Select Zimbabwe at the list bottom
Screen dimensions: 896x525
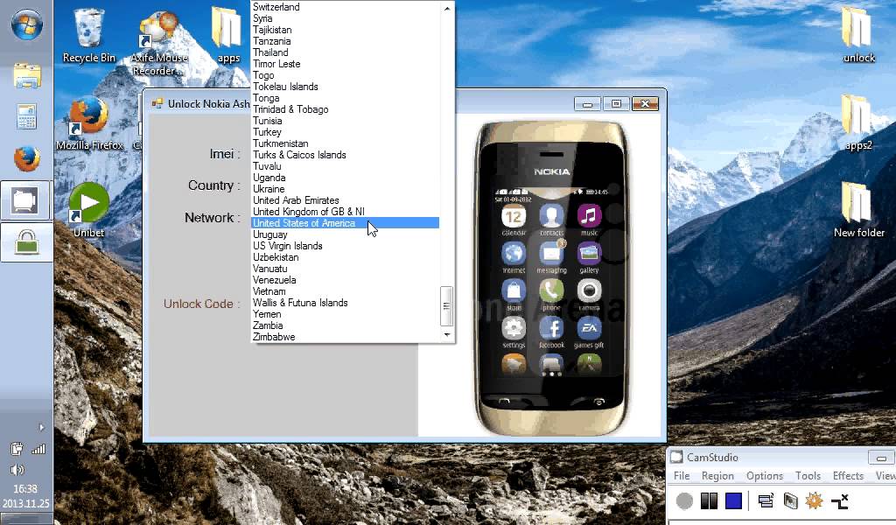[x=345, y=337]
